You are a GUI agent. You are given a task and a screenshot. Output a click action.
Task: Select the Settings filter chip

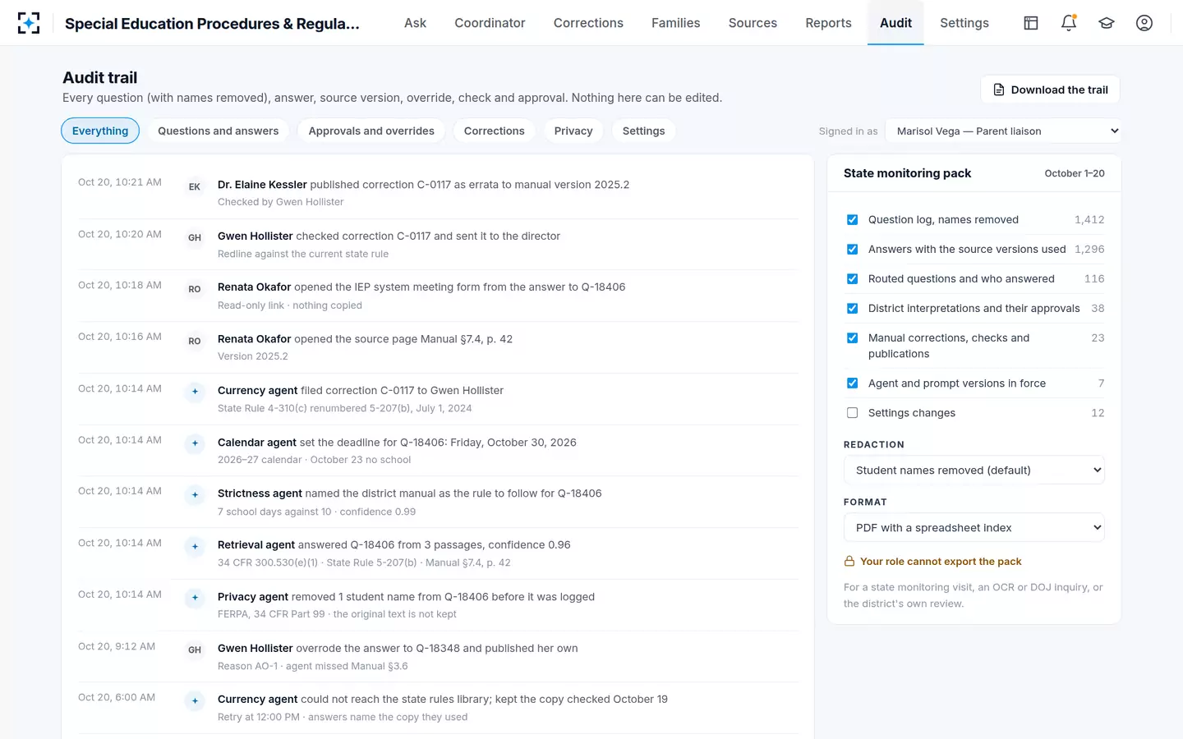(x=643, y=131)
